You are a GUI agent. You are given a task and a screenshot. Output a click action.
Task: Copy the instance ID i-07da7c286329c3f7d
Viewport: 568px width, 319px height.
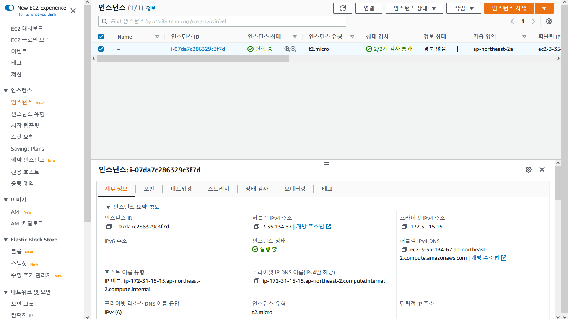(109, 227)
